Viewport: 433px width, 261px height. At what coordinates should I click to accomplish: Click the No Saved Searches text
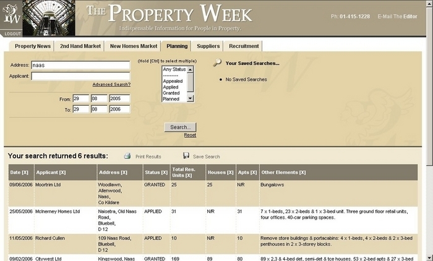coord(246,80)
